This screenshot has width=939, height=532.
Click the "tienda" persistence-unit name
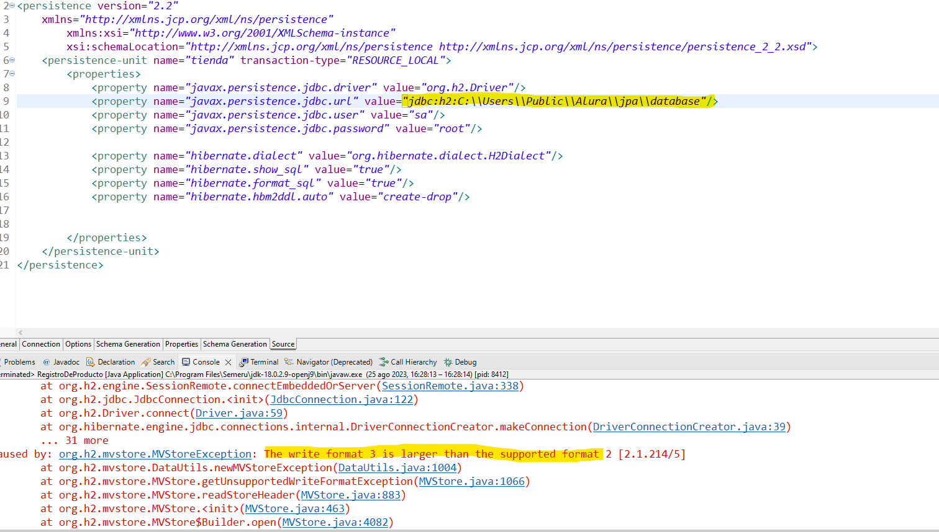point(209,60)
